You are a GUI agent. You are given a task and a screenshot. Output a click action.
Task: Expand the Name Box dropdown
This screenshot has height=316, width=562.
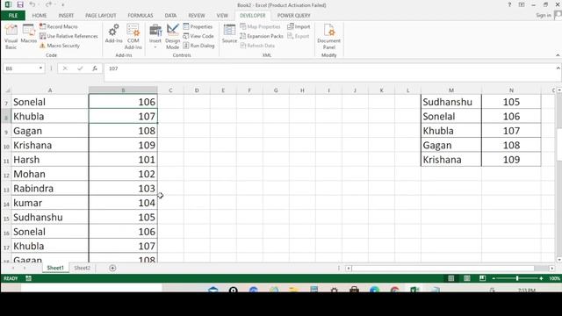(x=40, y=68)
